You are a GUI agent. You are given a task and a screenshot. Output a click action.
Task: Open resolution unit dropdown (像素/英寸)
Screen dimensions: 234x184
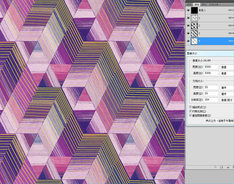(x=227, y=100)
